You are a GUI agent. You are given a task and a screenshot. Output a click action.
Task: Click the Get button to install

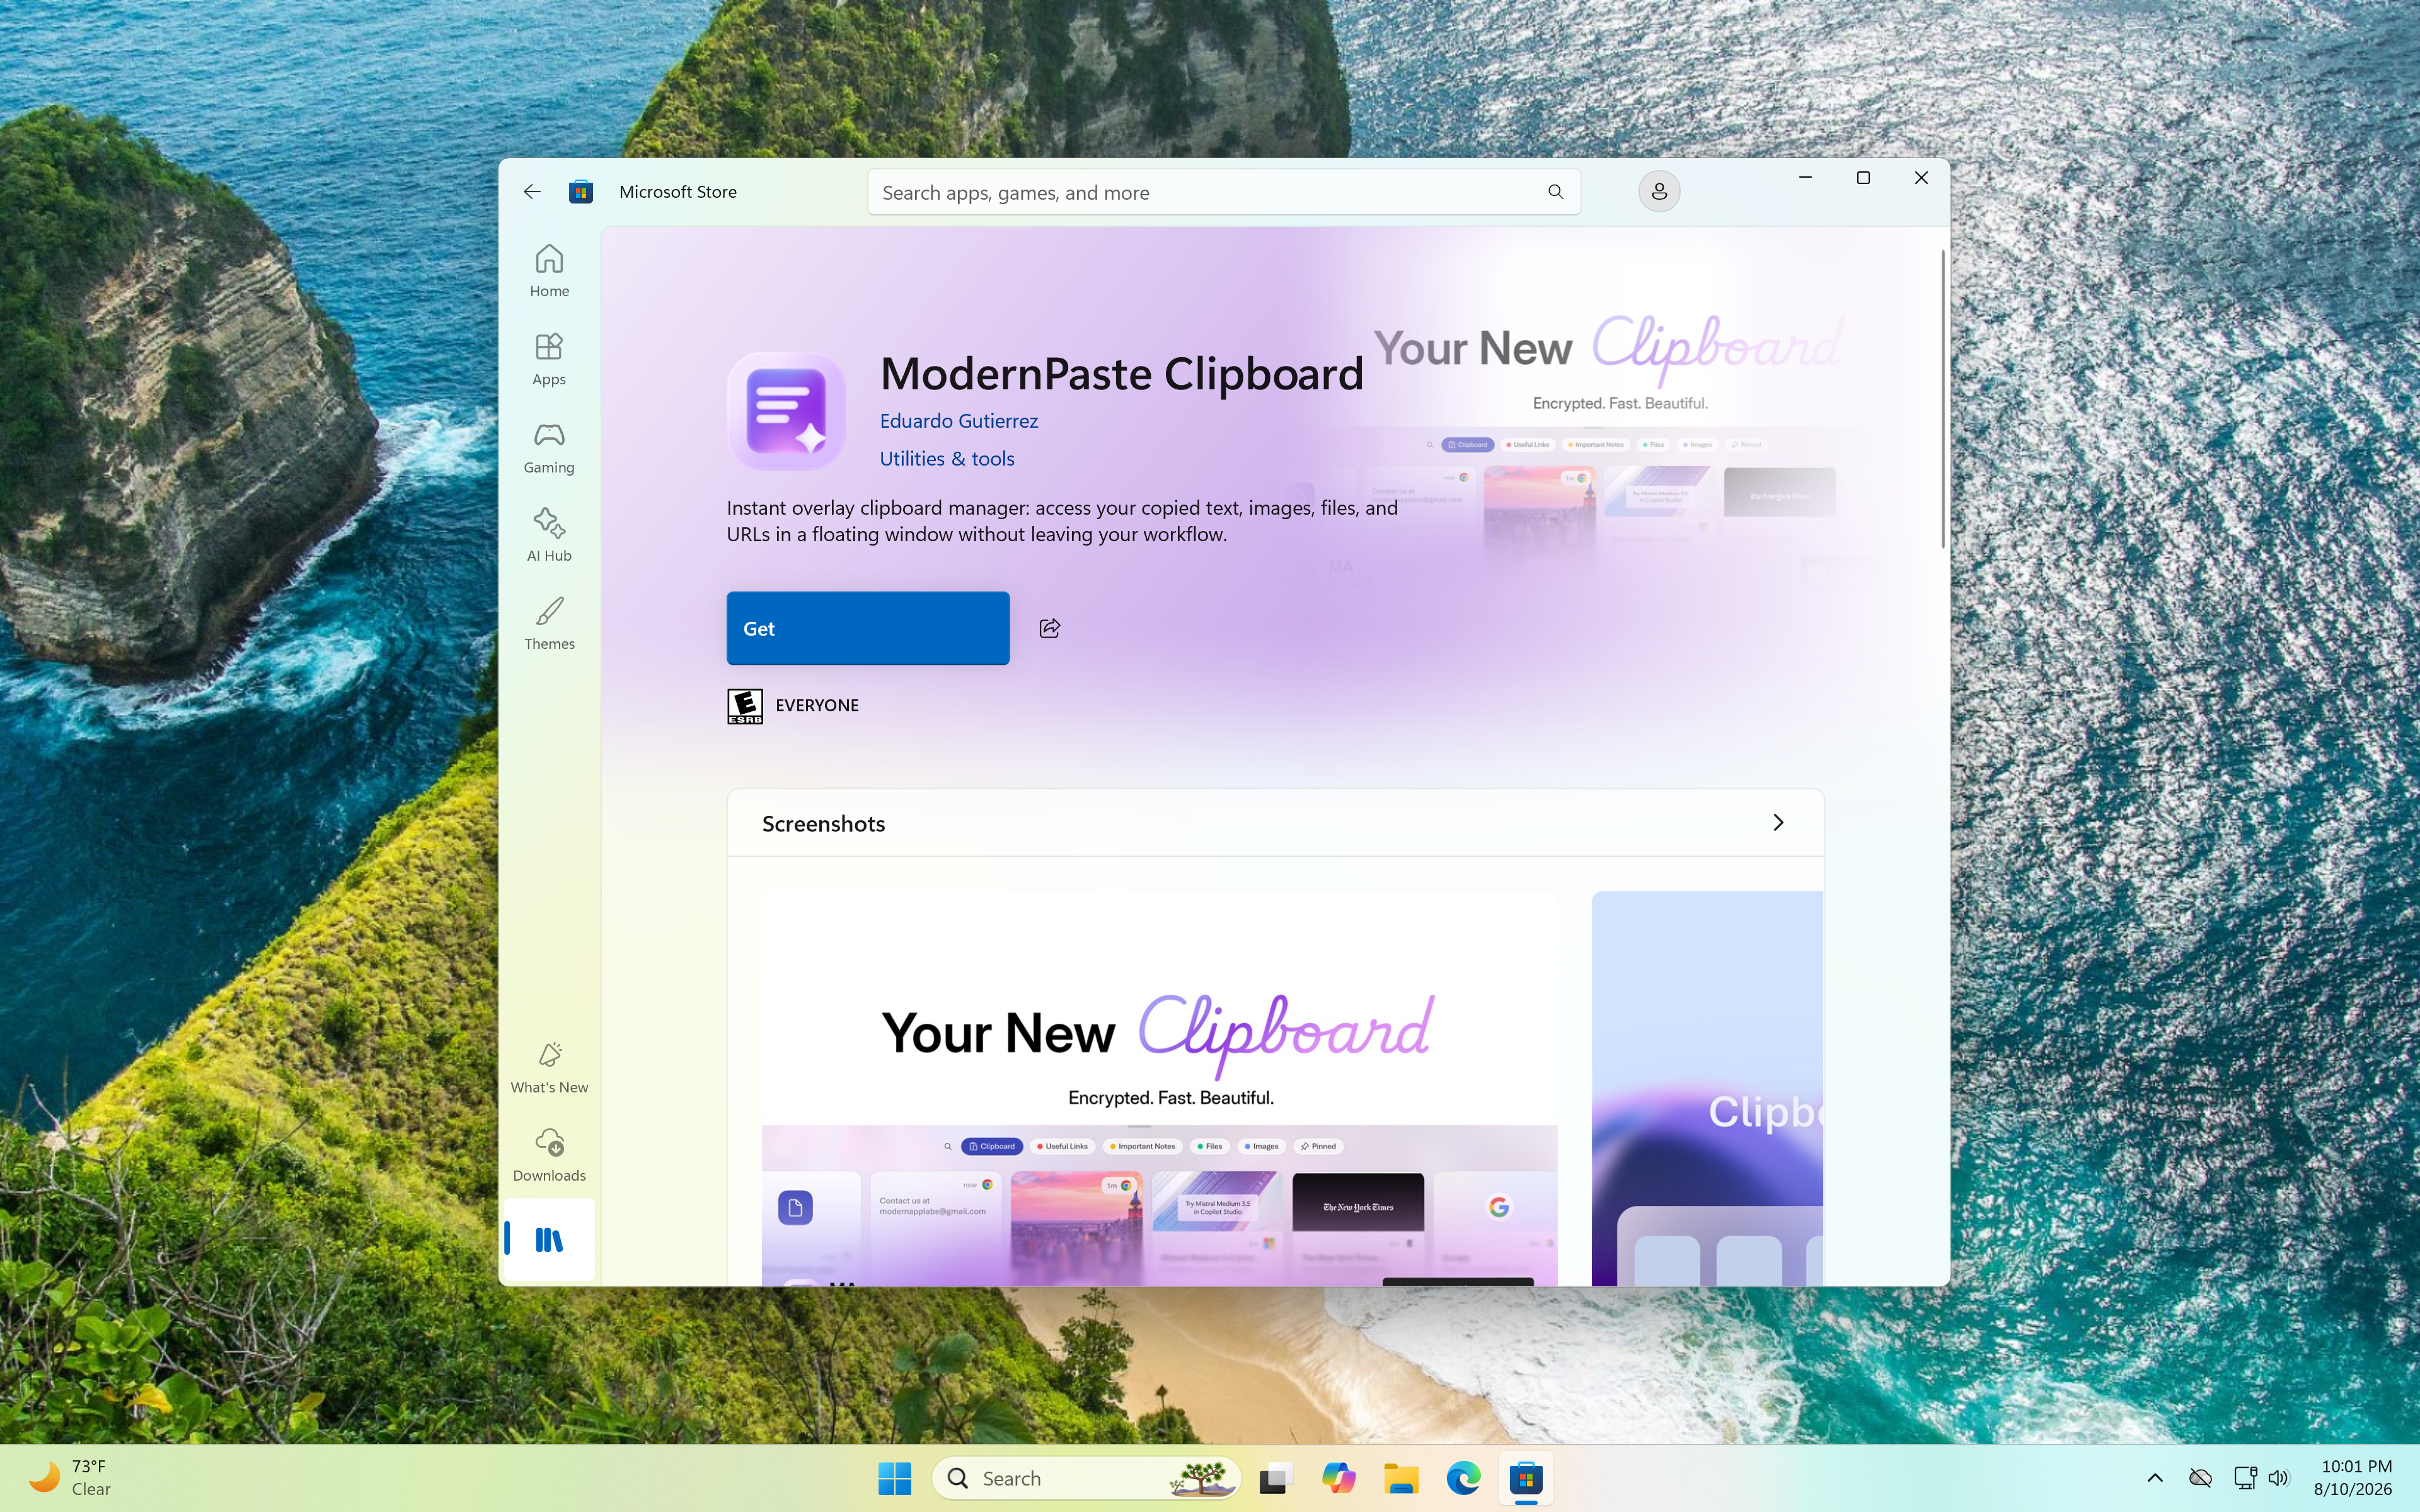point(868,628)
